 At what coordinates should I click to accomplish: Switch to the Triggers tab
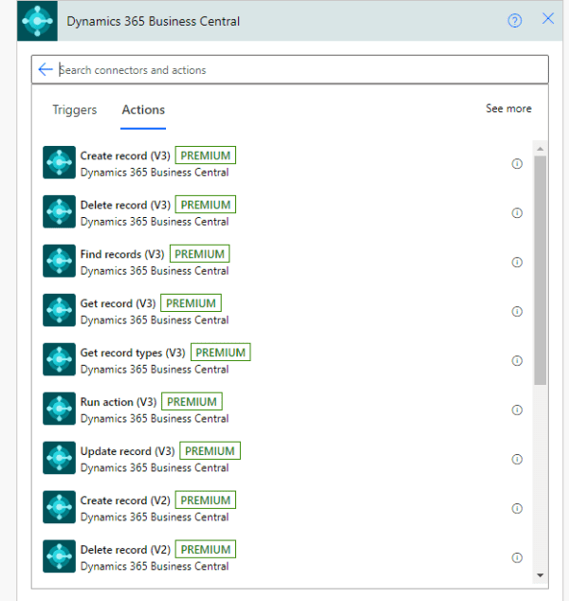tap(74, 110)
